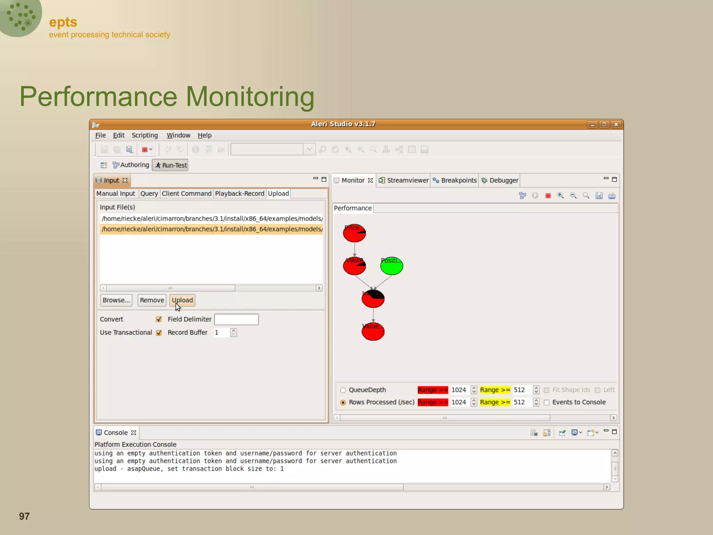Open the Window menu
The image size is (713, 535).
point(178,135)
